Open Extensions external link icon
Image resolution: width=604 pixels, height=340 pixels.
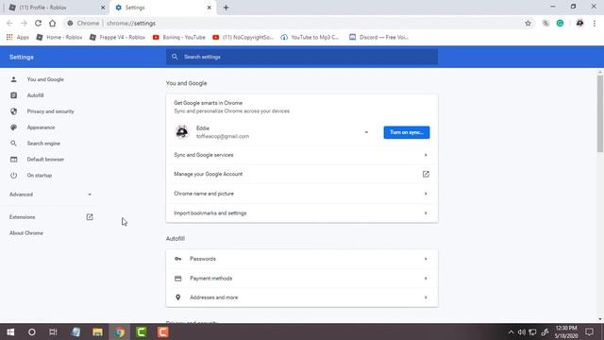90,217
